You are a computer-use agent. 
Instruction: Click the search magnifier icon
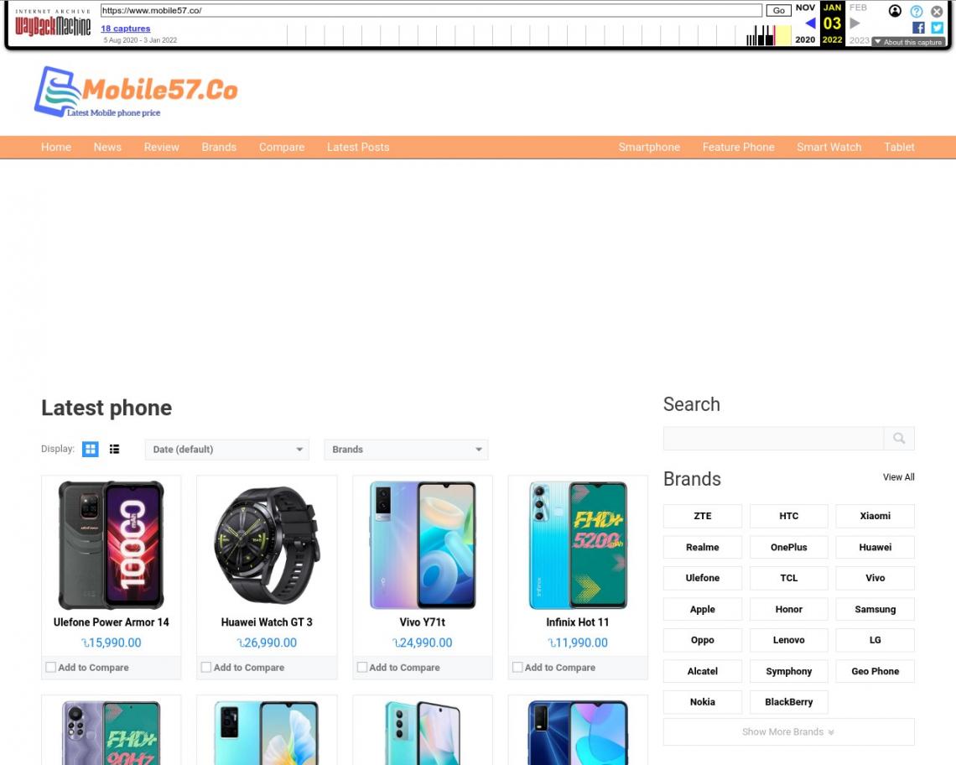coord(899,438)
